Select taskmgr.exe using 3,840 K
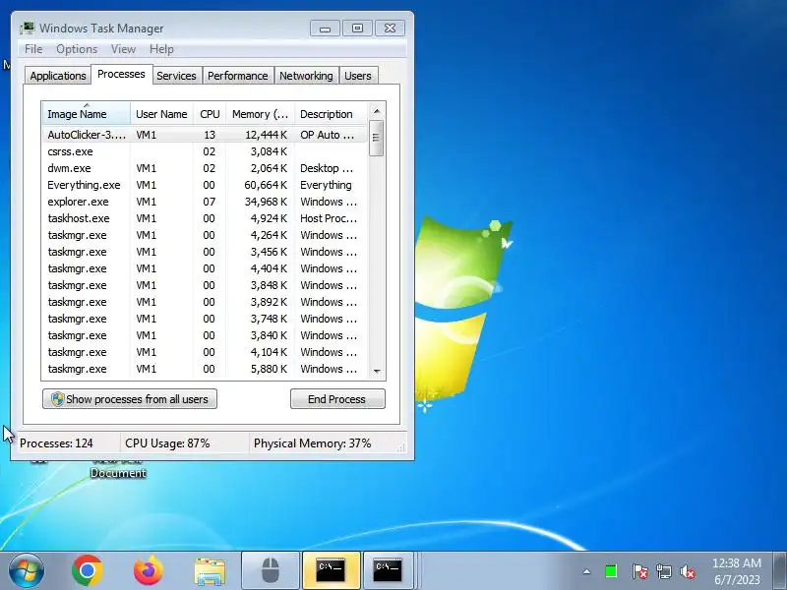Screen dimensions: 787x590 206,335
